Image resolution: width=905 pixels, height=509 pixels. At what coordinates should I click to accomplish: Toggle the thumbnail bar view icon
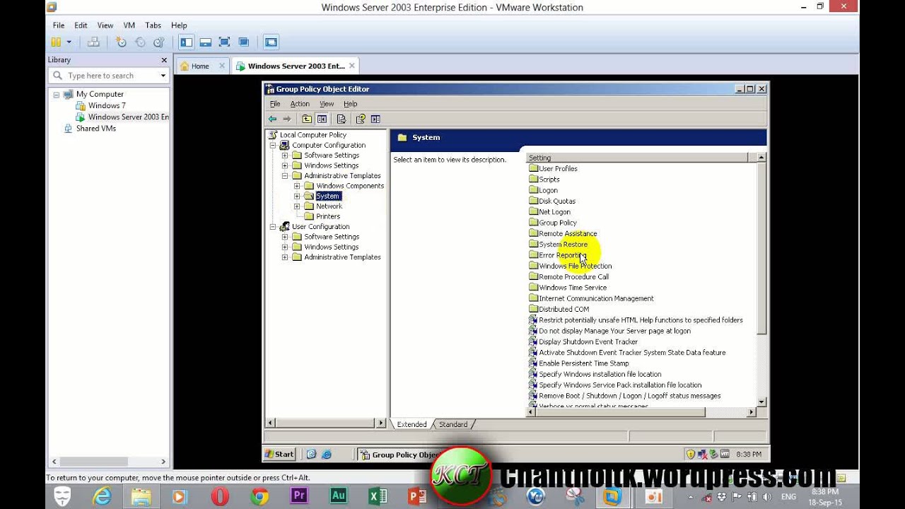tap(205, 42)
